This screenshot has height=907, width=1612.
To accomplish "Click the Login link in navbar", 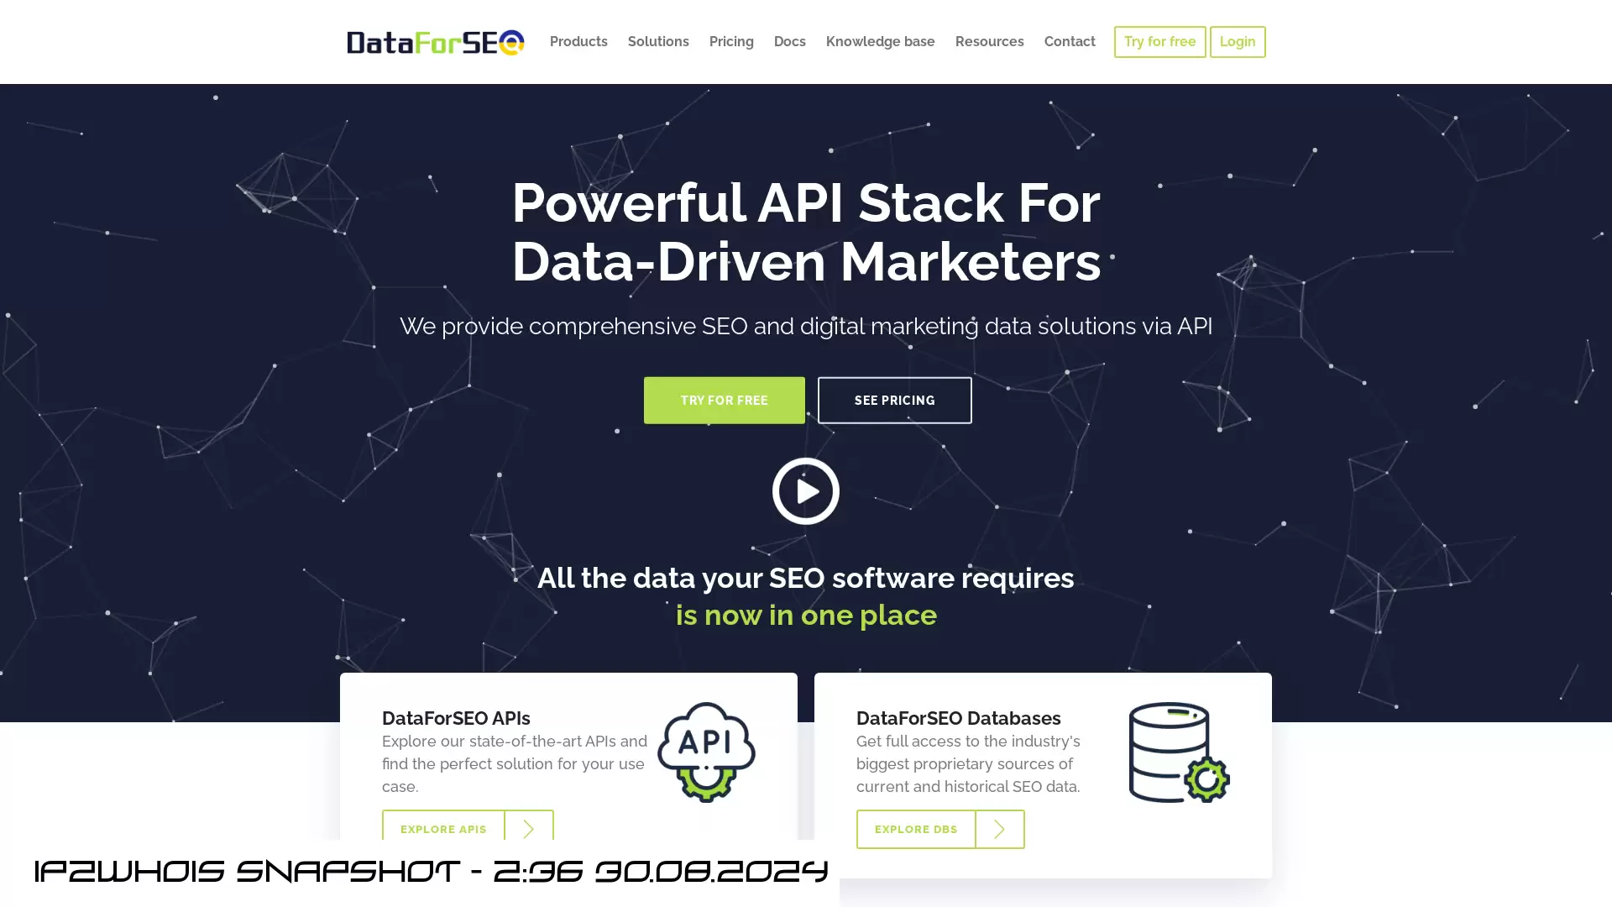I will click(x=1237, y=41).
